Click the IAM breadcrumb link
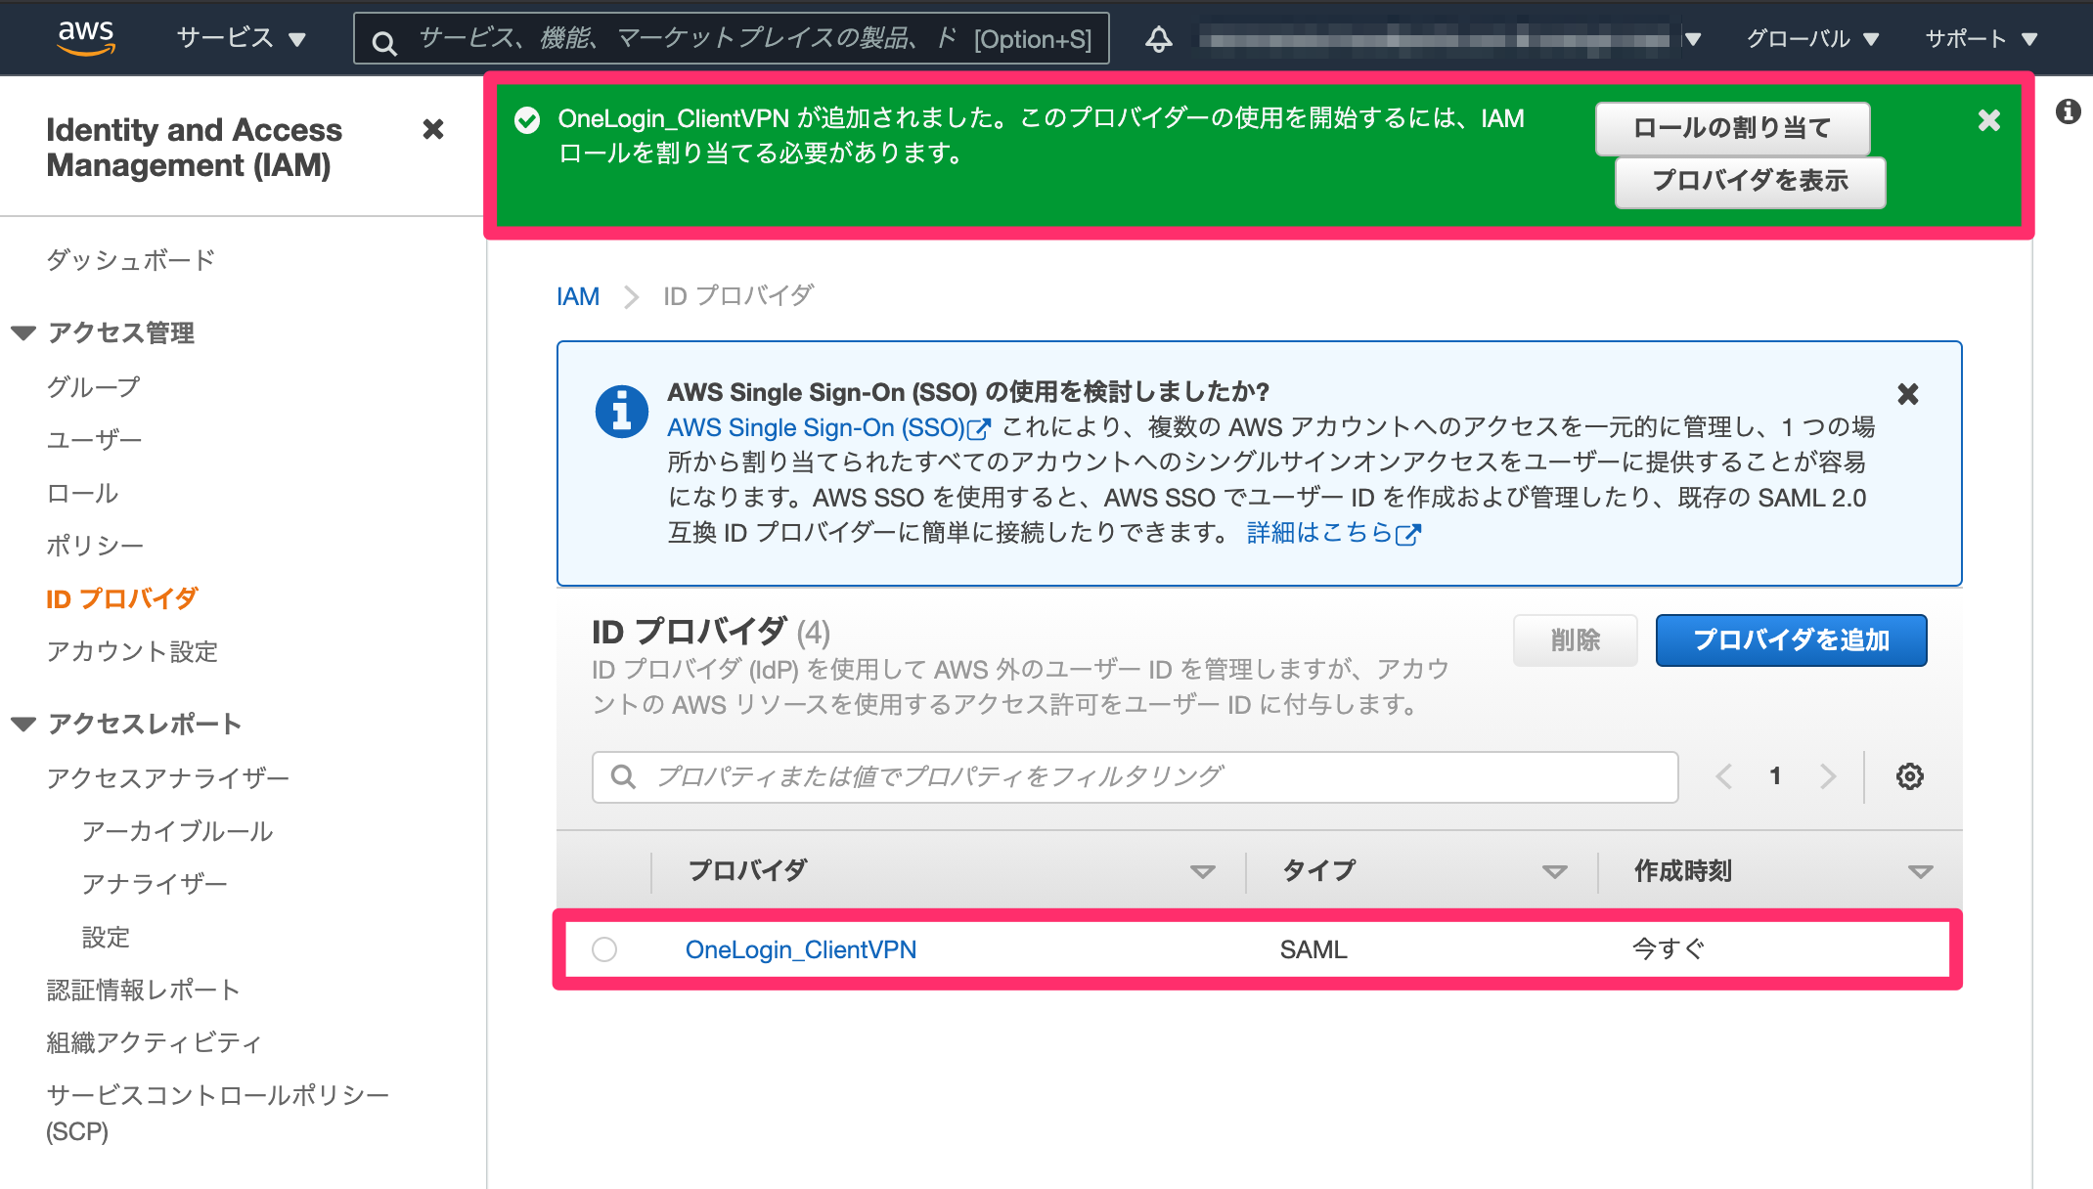 click(x=578, y=296)
